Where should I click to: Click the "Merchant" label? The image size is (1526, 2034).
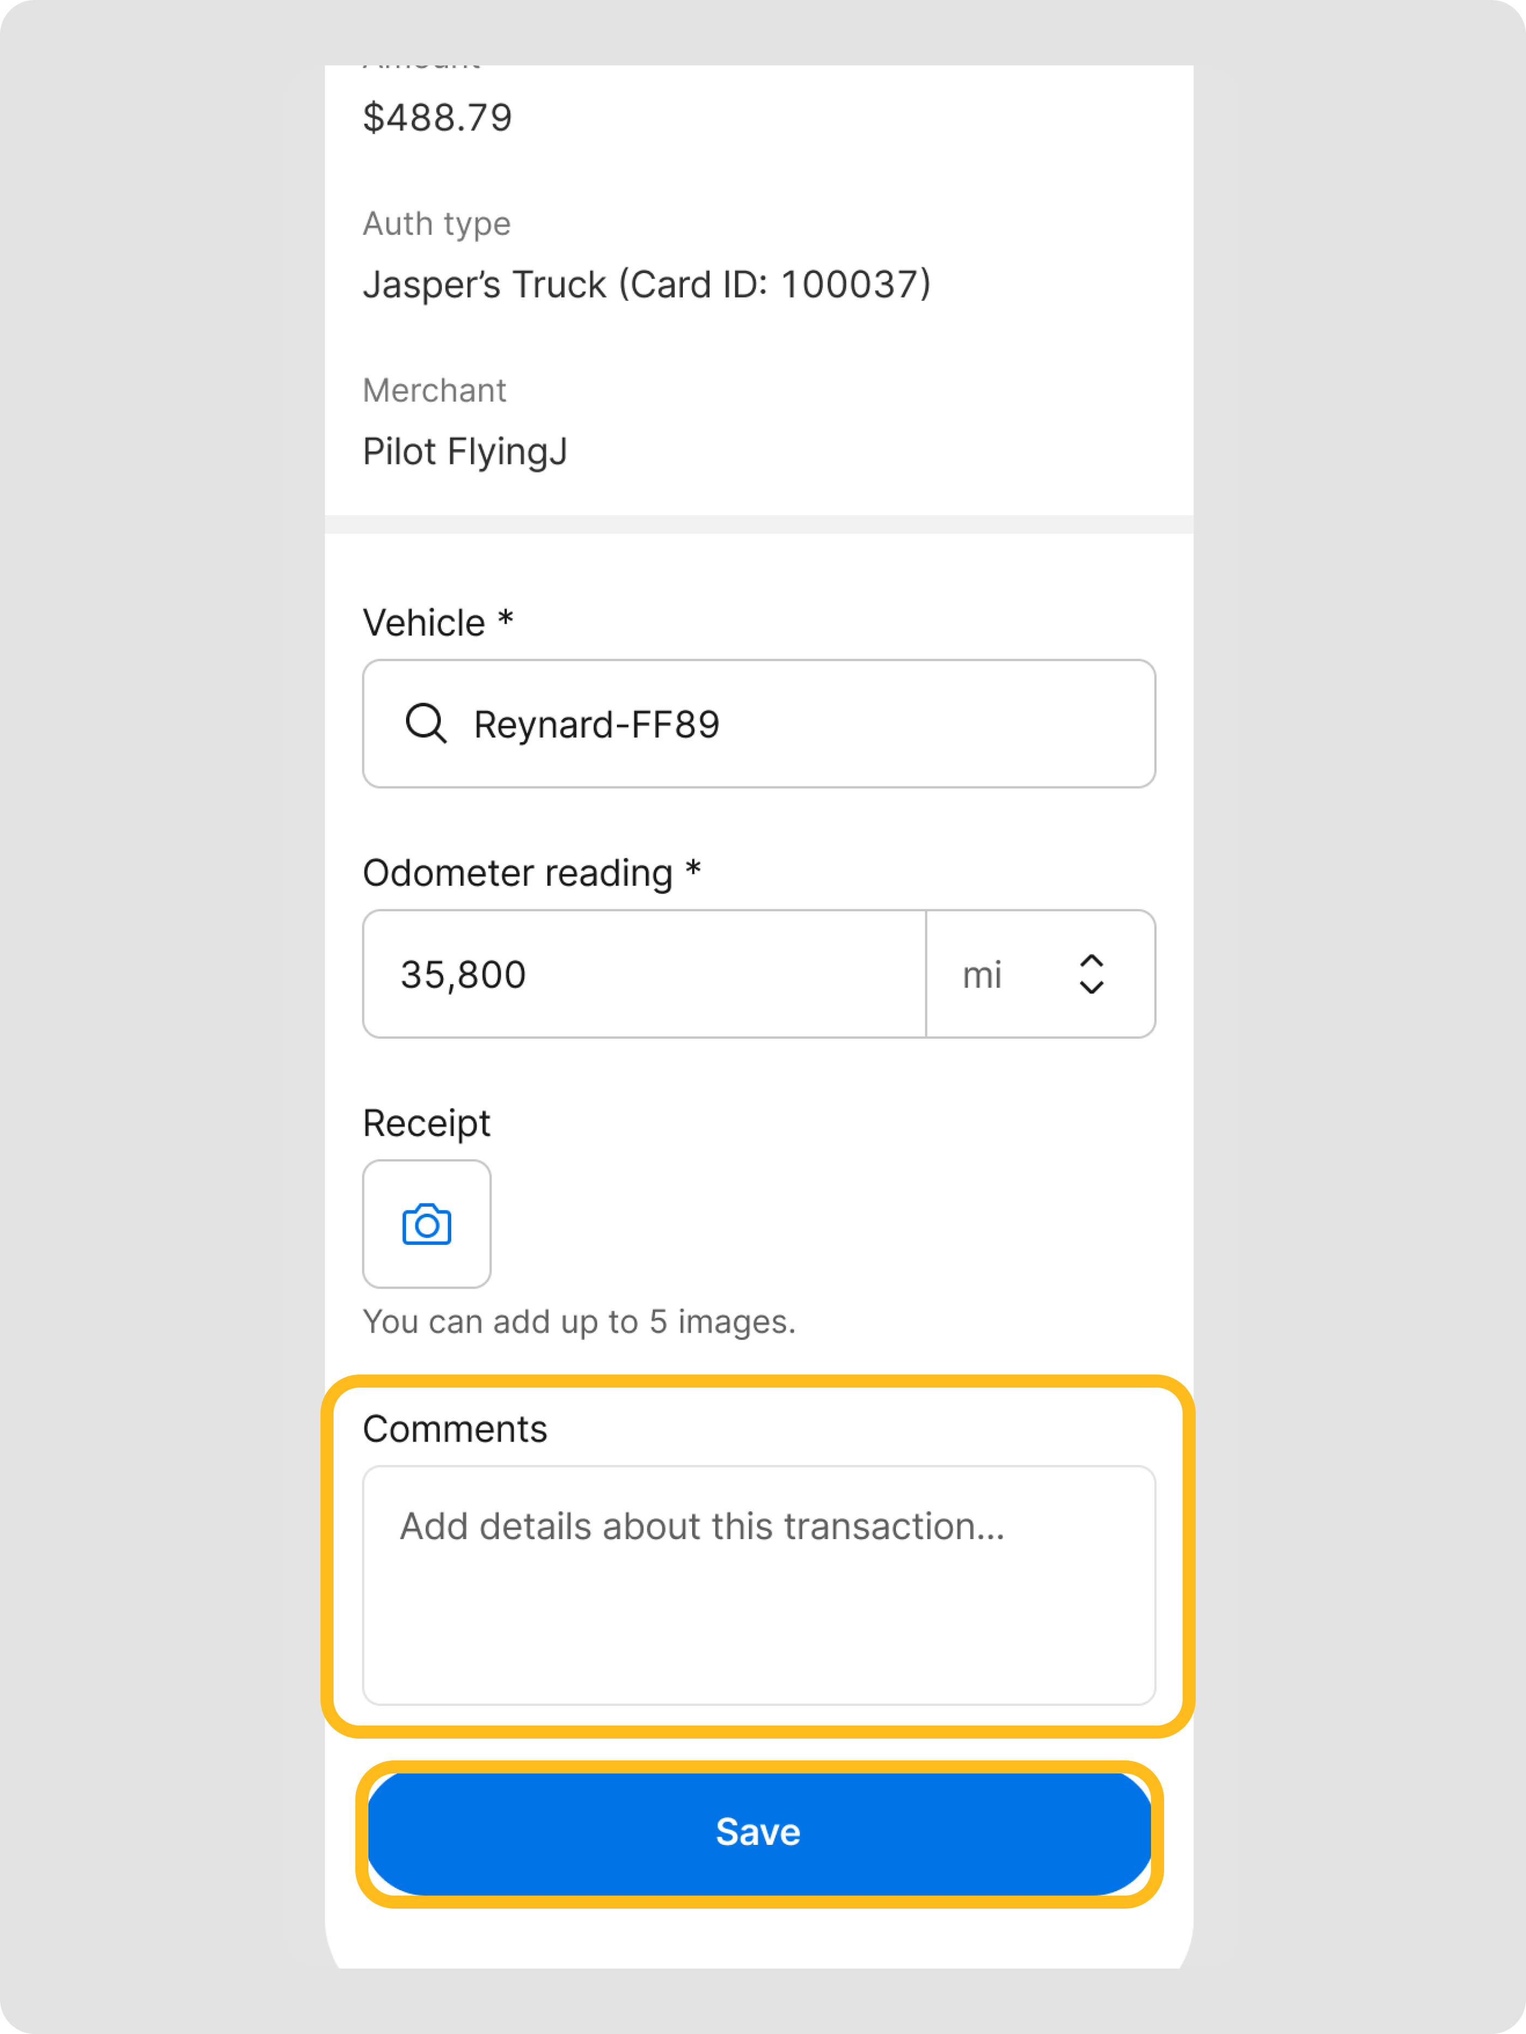click(x=434, y=391)
